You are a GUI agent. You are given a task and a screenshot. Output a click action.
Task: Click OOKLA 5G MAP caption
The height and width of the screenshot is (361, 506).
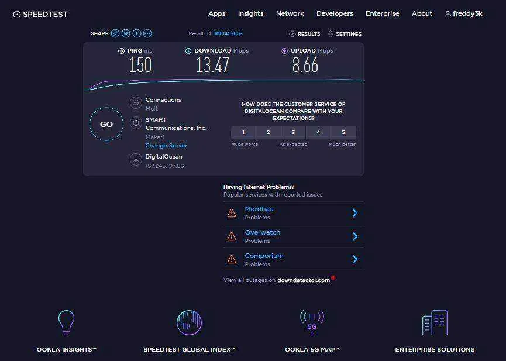(x=312, y=349)
